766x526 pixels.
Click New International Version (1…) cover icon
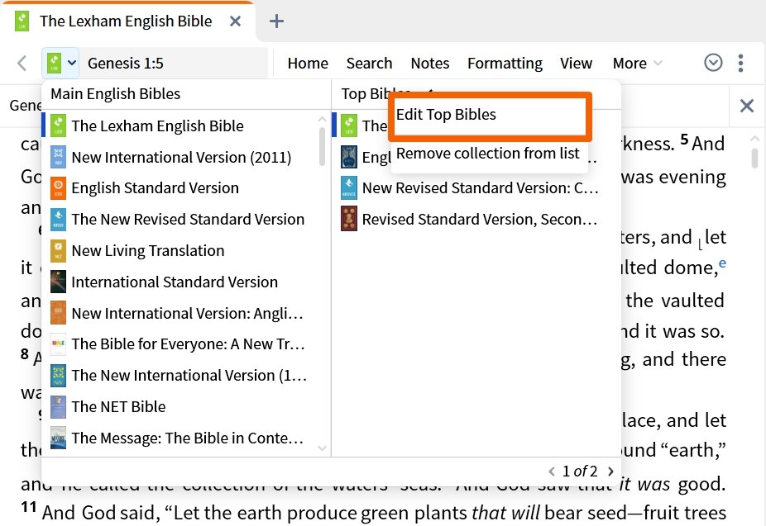(x=58, y=376)
